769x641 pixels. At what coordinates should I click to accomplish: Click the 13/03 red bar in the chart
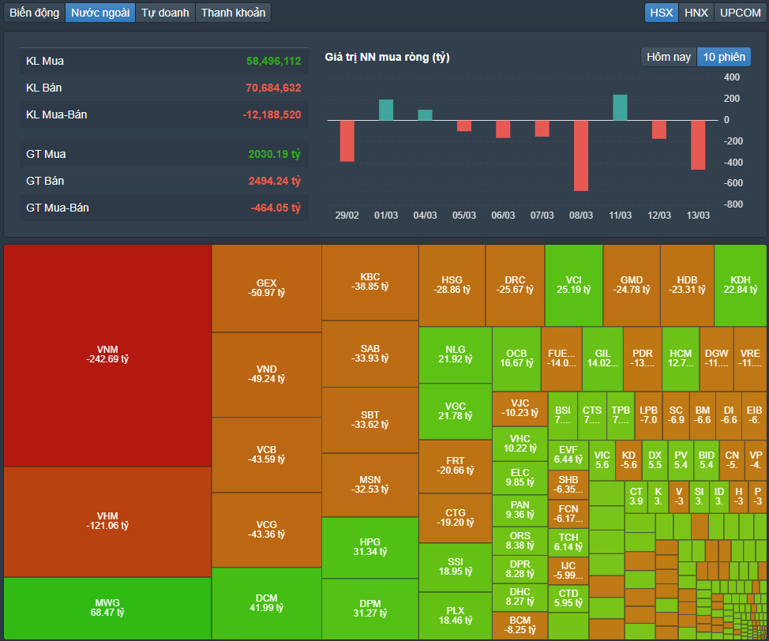click(x=698, y=144)
